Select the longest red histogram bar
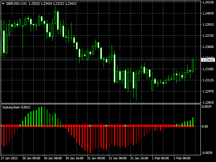 [x=90, y=139]
